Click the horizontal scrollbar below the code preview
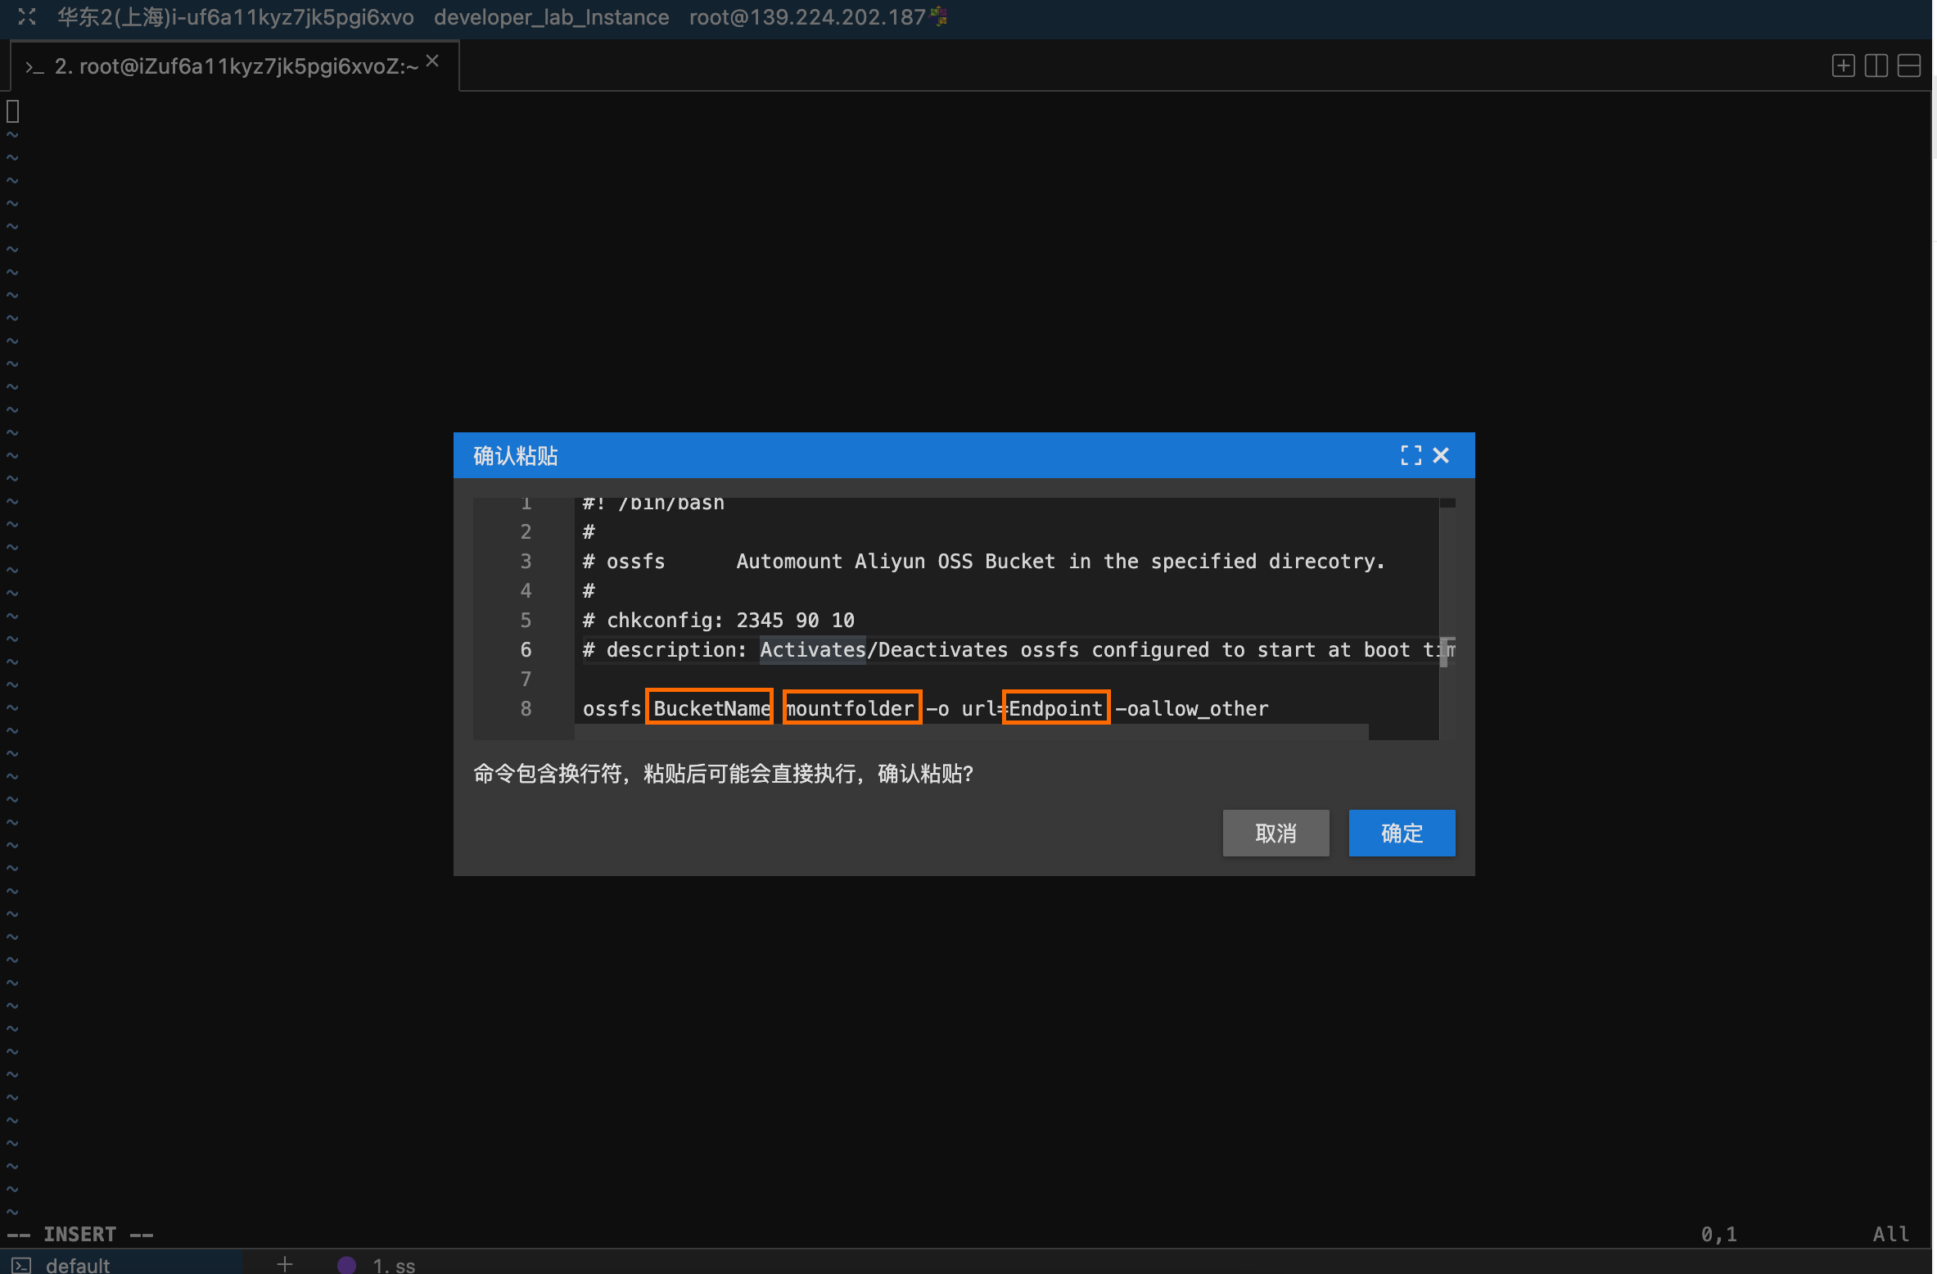 [x=971, y=731]
